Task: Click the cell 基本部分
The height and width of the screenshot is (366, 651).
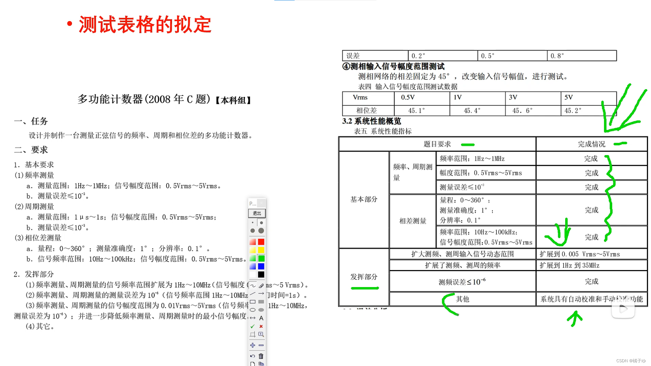Action: pos(364,199)
